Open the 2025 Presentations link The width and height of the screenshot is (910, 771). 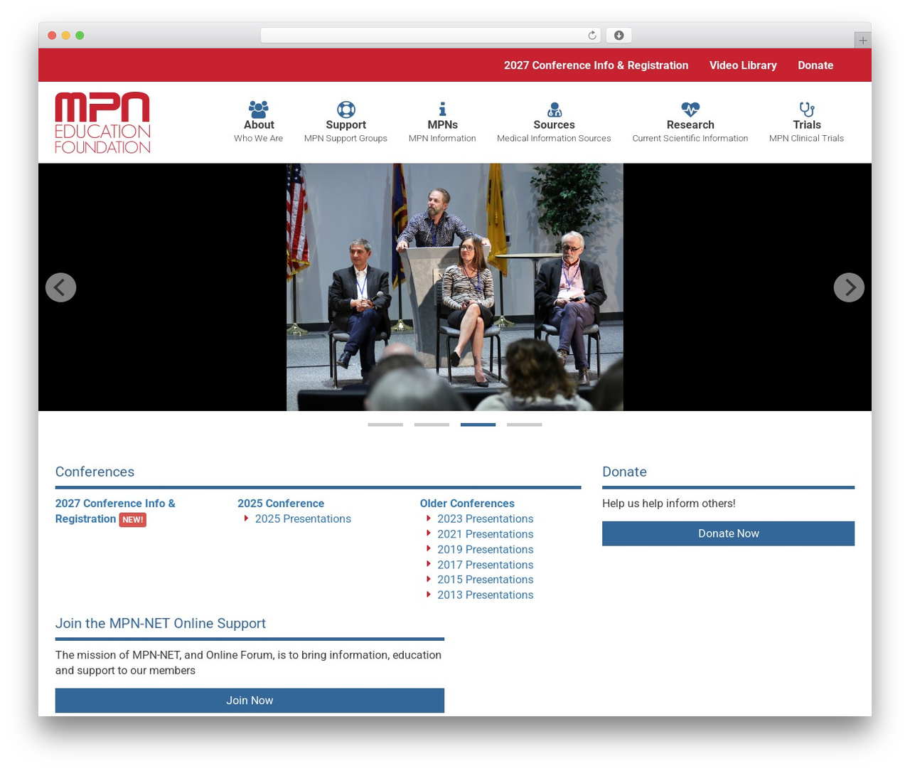(x=303, y=519)
